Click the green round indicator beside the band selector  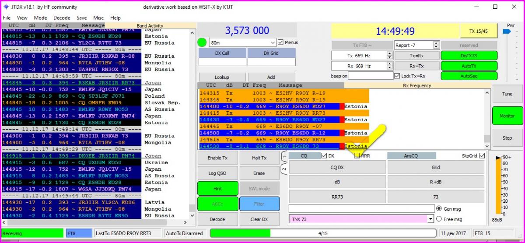pos(202,43)
